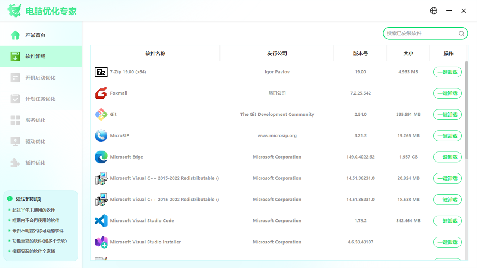
Task: Click the 软件名称 column header
Action: [x=155, y=54]
